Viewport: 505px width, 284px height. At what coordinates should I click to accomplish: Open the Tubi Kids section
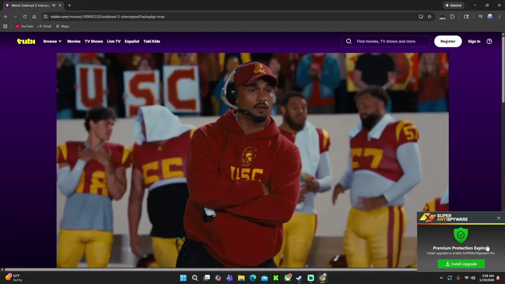tap(151, 41)
